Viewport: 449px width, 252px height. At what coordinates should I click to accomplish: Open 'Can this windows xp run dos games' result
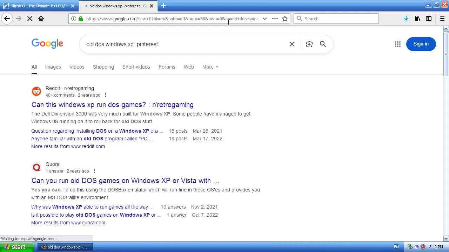(x=112, y=105)
